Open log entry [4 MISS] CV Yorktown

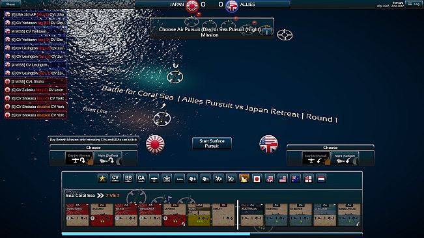[35, 31]
